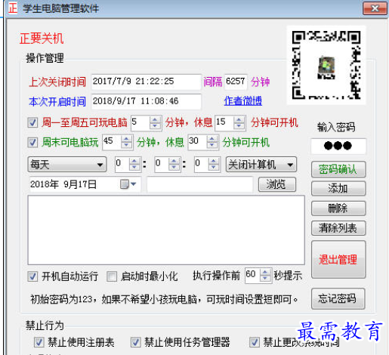Click the empty file path field beside 浏览
The width and height of the screenshot is (389, 355).
[x=200, y=184]
